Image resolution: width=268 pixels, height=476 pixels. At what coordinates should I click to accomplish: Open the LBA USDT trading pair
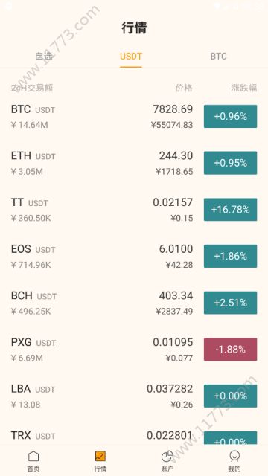tap(134, 396)
